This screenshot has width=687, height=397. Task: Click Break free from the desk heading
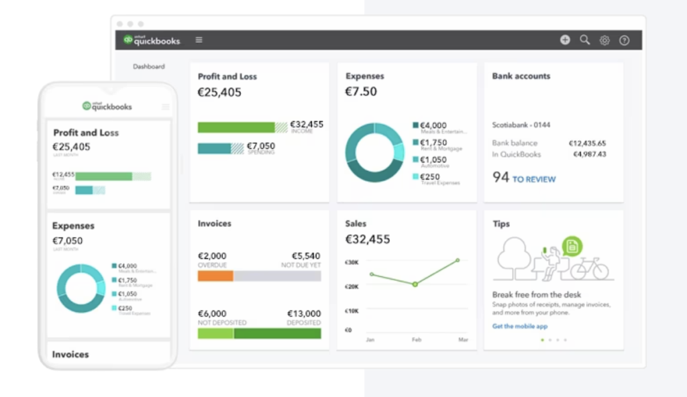[536, 294]
